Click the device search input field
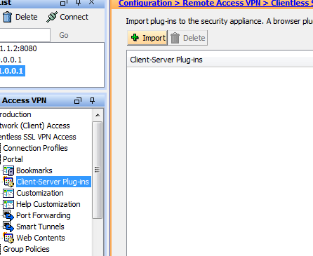313x256 pixels. [25, 35]
